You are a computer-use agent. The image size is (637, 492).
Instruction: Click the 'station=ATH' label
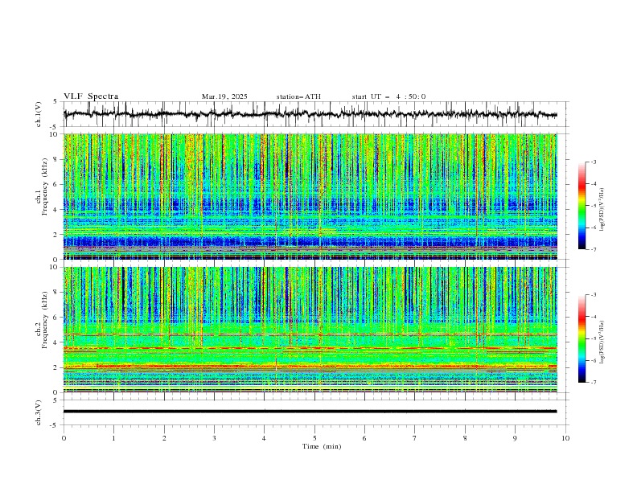tap(298, 96)
